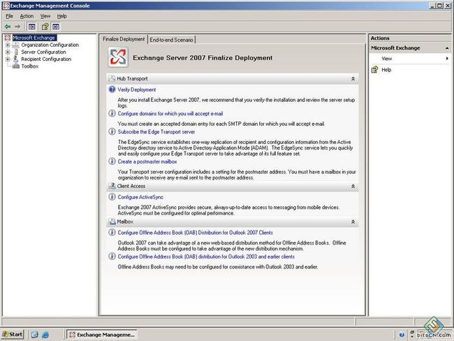Click the Toolbox icon in tree
Viewport: 454px width, 341px height.
tap(16, 66)
